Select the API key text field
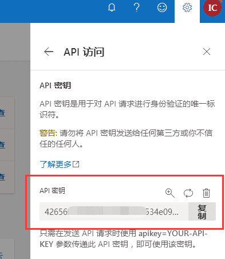The width and height of the screenshot is (225, 259). (x=114, y=211)
